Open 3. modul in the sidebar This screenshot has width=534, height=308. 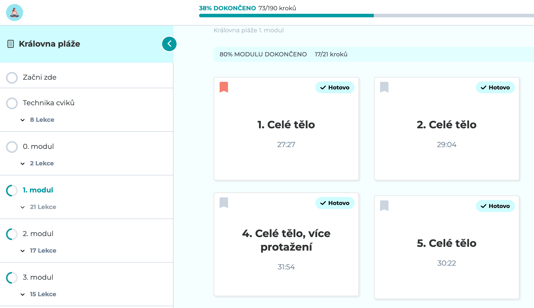38,277
